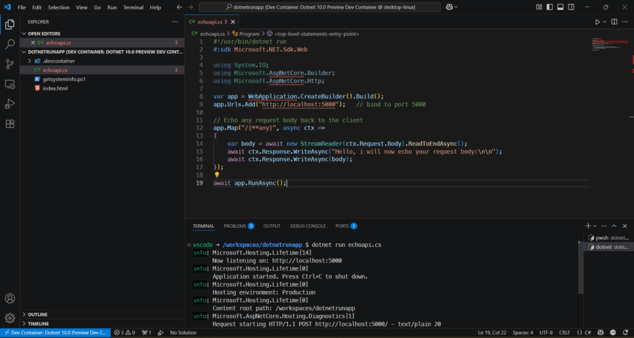Click command center search box
Image resolution: width=634 pixels, height=338 pixels.
click(319, 7)
